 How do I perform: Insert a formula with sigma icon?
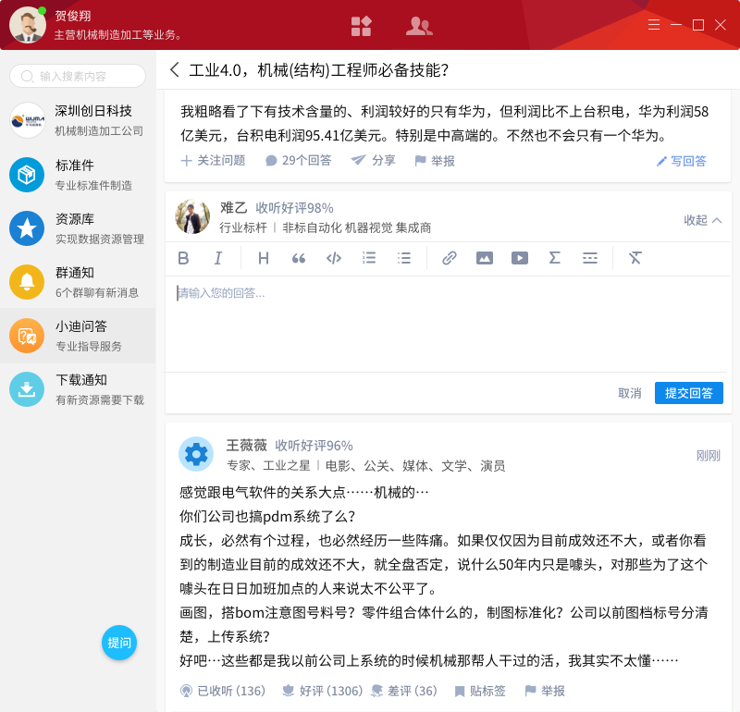[554, 258]
